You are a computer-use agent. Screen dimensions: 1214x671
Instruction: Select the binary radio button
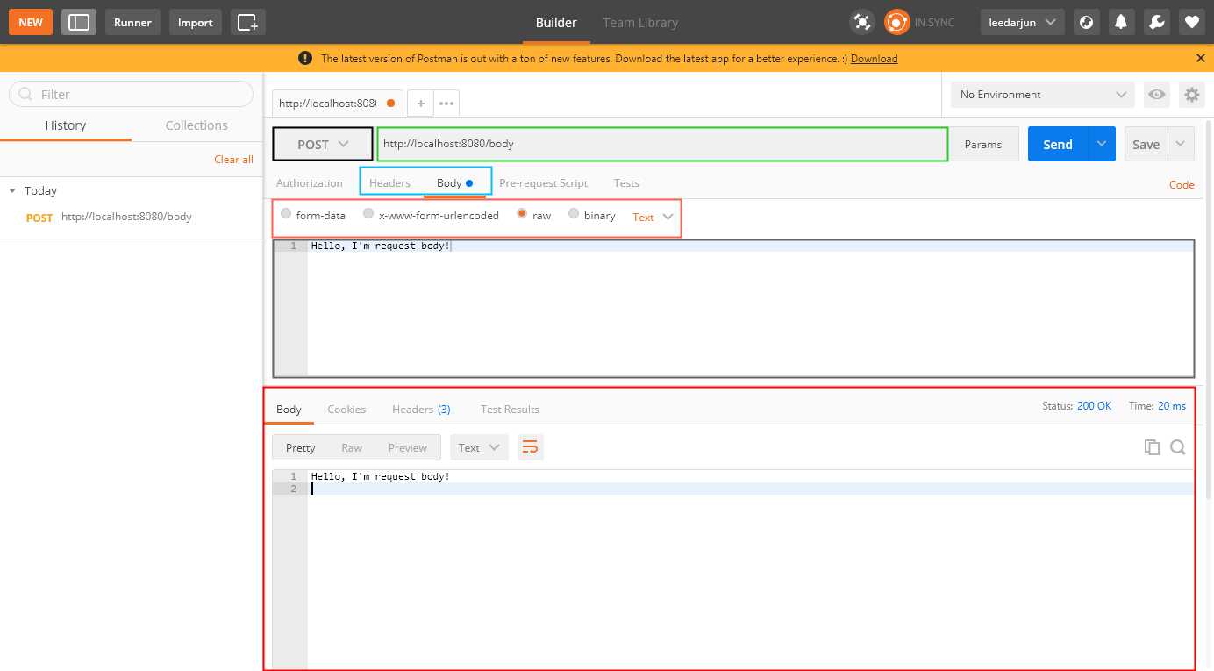tap(574, 213)
